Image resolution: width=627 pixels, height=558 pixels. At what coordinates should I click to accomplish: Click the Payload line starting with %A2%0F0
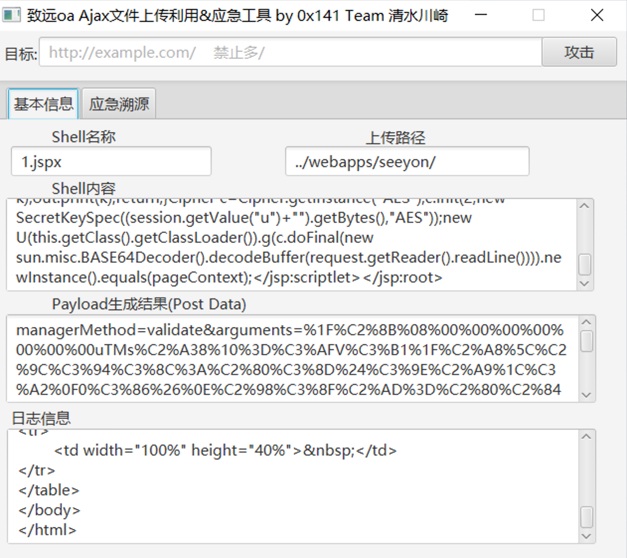289,390
